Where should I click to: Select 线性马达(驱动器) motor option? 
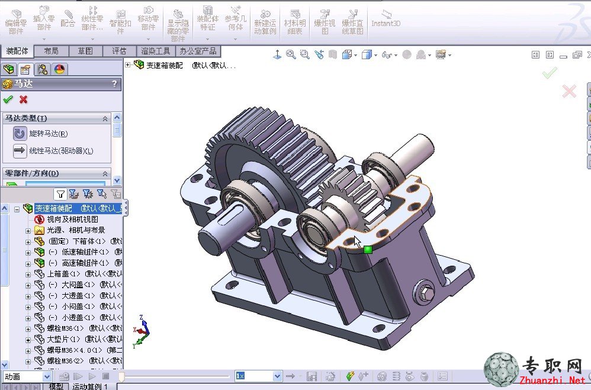click(x=53, y=151)
